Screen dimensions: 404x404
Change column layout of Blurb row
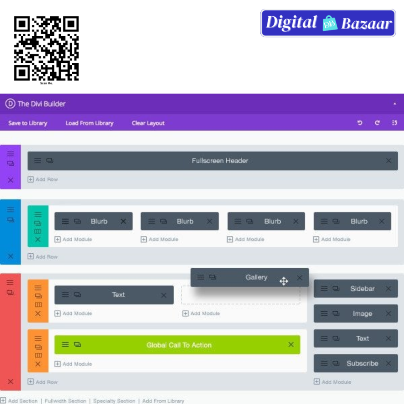click(38, 231)
